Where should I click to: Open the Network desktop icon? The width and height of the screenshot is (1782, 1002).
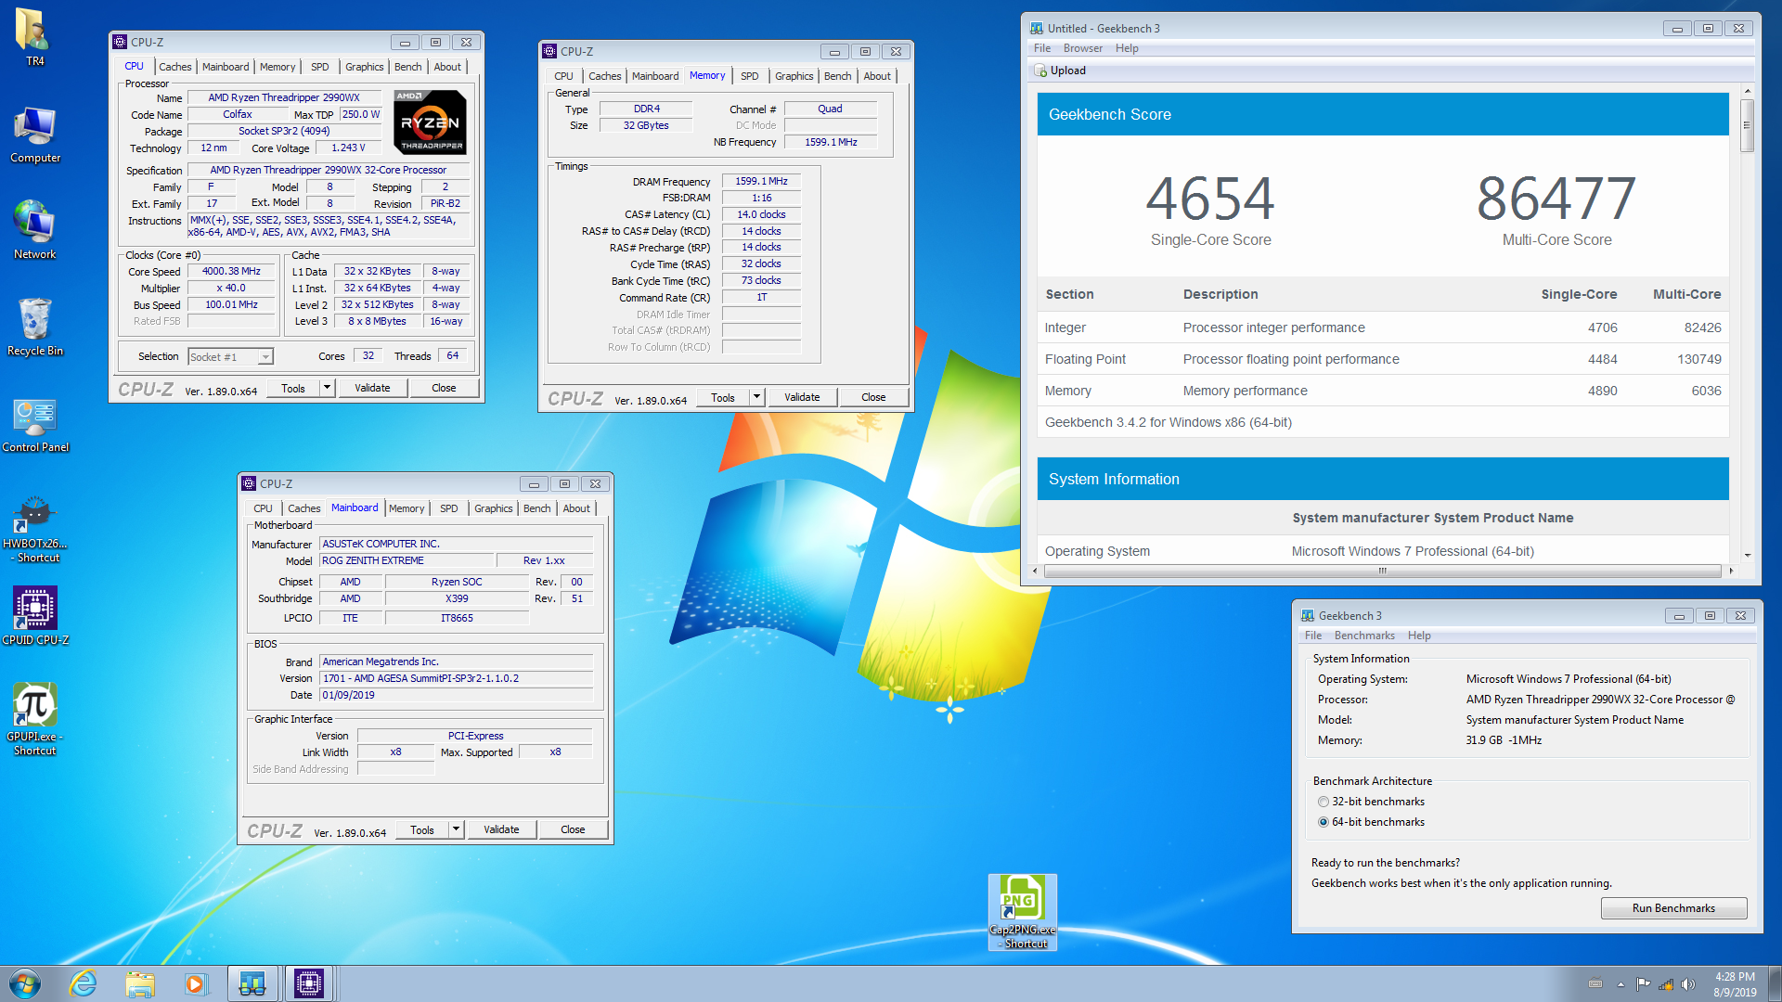point(34,230)
